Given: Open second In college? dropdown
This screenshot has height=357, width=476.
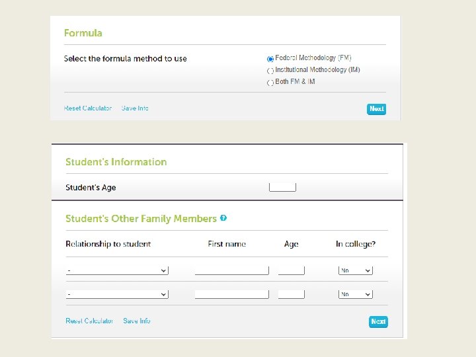Looking at the screenshot, I should coord(356,294).
